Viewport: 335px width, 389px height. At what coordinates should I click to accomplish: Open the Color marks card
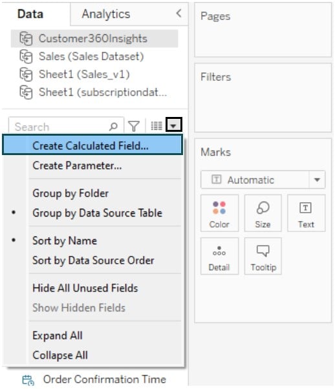(219, 213)
